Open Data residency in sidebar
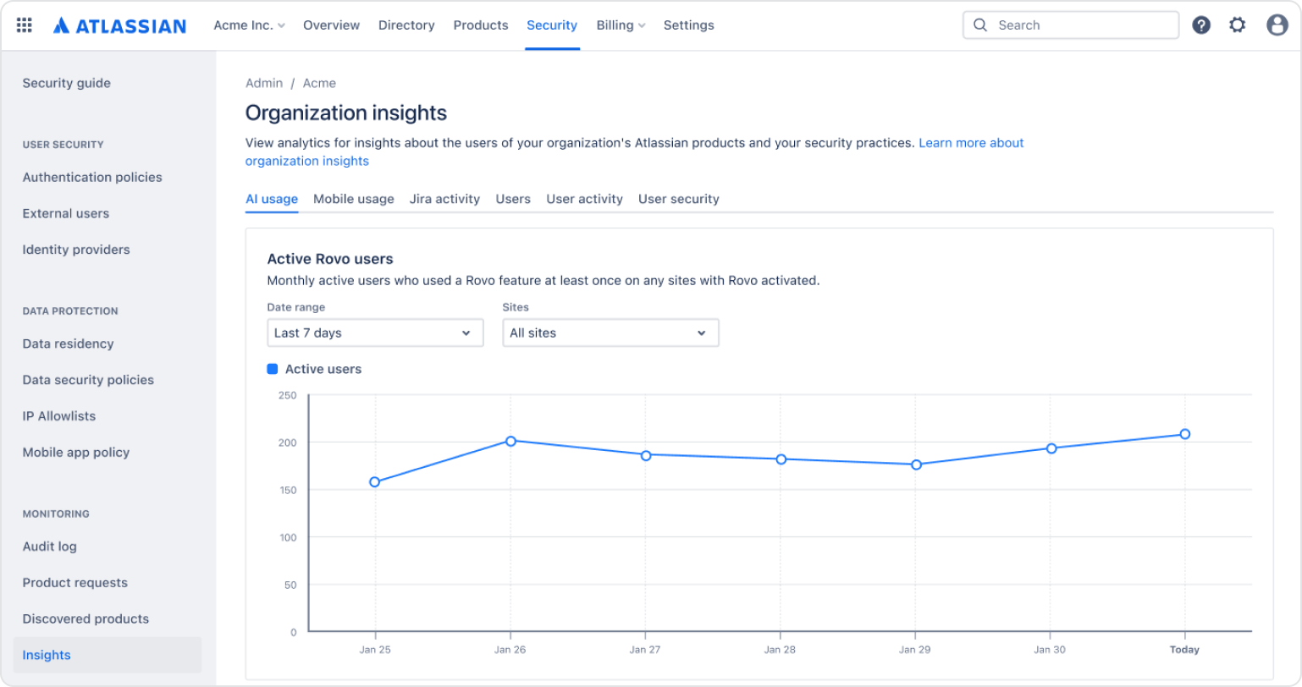Image resolution: width=1302 pixels, height=687 pixels. click(x=68, y=343)
